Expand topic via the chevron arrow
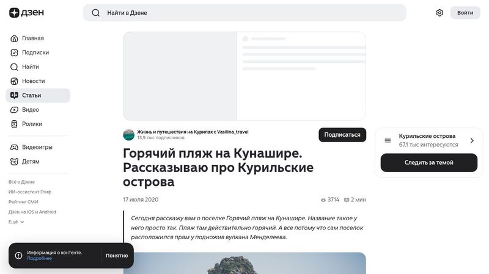The width and height of the screenshot is (489, 274). (x=472, y=141)
